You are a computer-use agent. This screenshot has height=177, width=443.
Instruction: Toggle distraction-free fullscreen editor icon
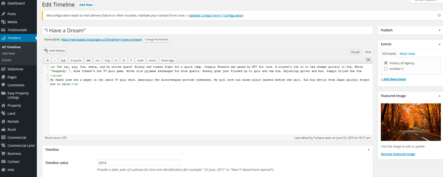[x=368, y=60]
